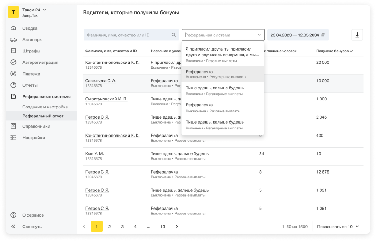Image resolution: width=376 pixels, height=241 pixels.
Task: Click the Настройки sliders icon
Action: 13,138
